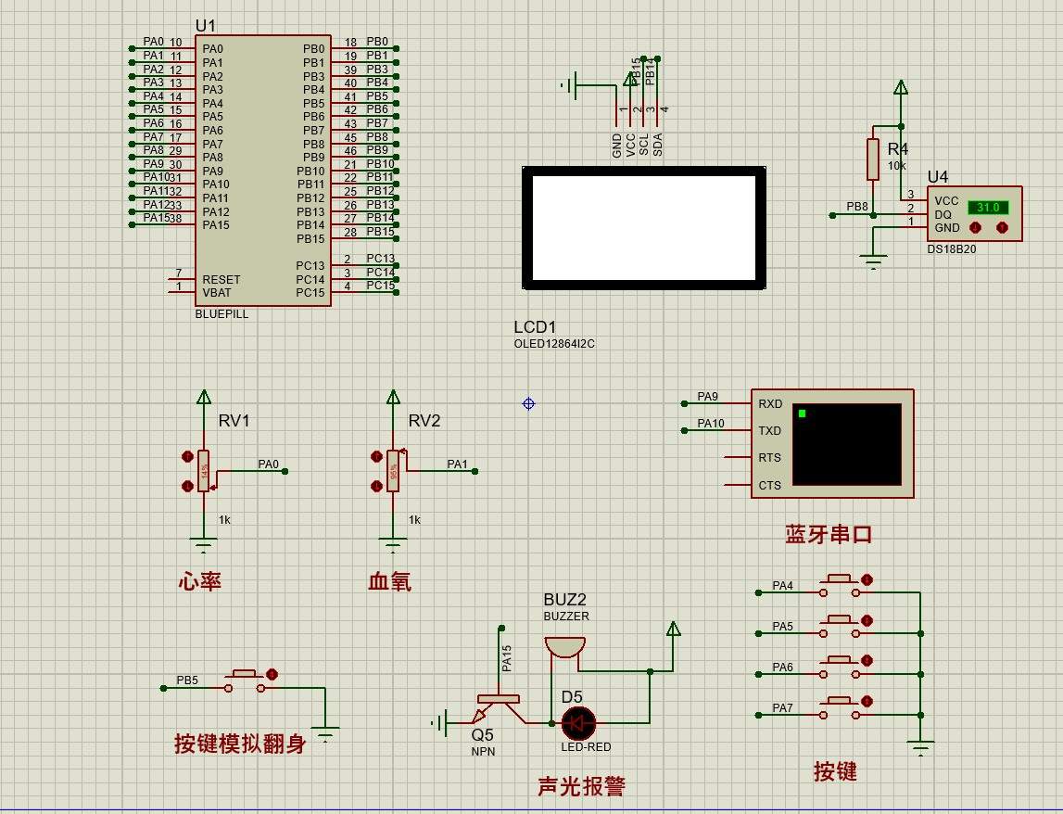Click the 'NPN' label under Q5
This screenshot has width=1063, height=814.
(x=484, y=752)
